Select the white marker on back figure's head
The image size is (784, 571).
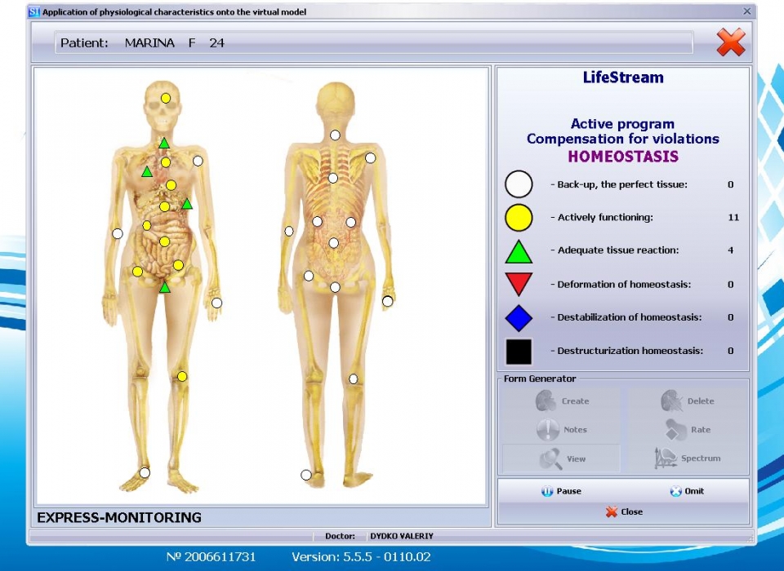pos(335,135)
